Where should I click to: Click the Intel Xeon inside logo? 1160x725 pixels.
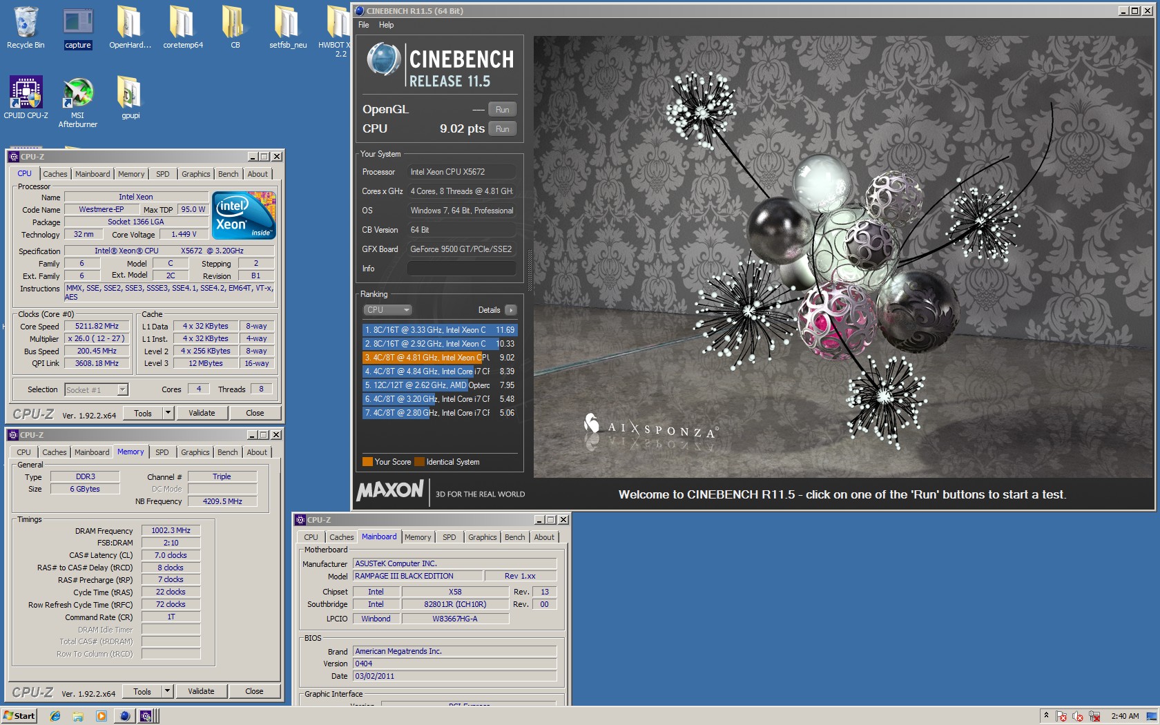[x=244, y=215]
